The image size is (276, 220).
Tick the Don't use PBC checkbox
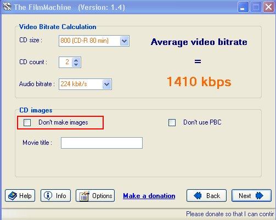pyautogui.click(x=172, y=122)
